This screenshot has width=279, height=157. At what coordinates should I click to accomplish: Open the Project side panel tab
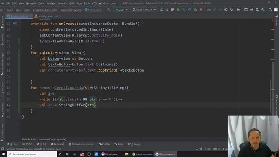coord(2,22)
